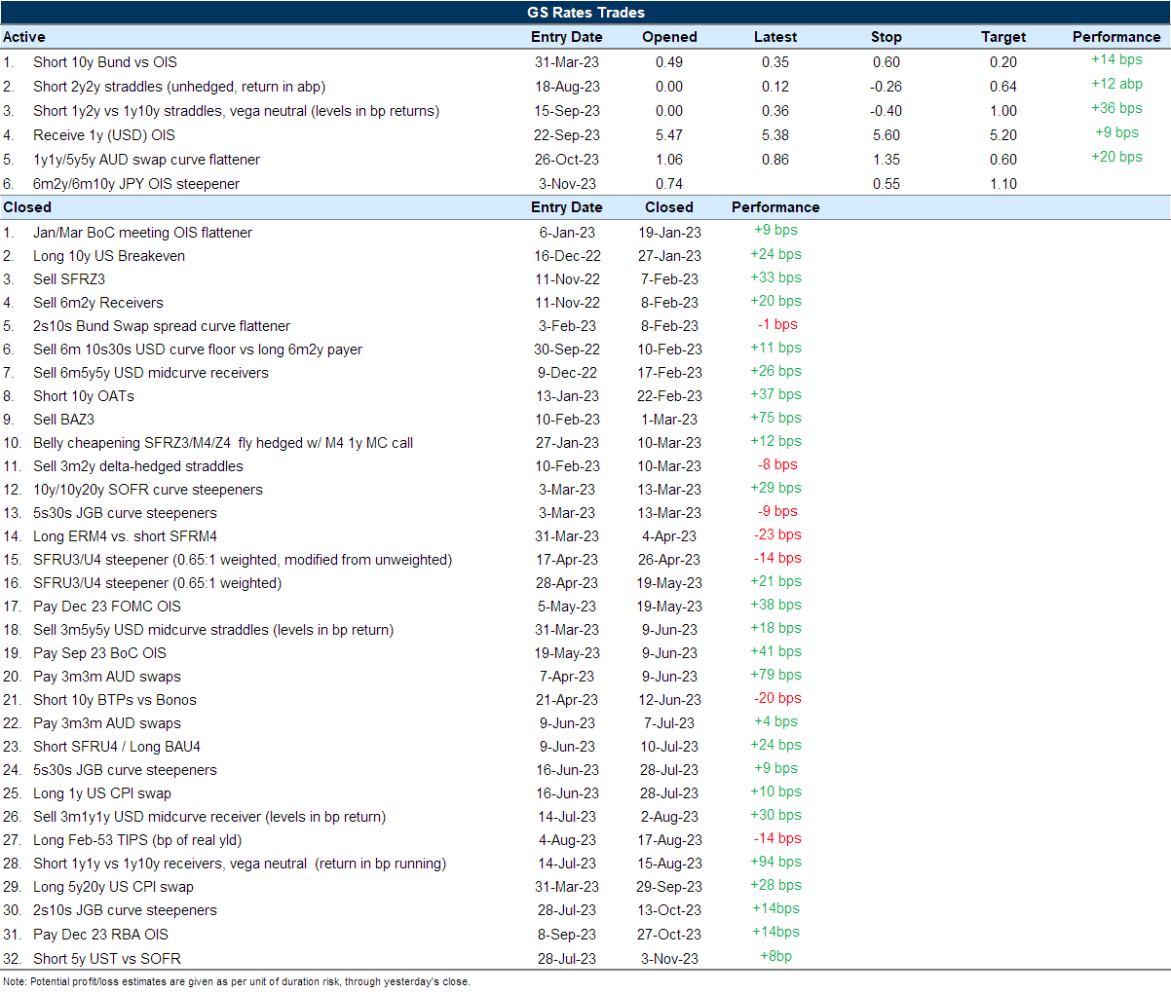Click the "+36 bps" performance value
This screenshot has height=994, width=1171.
(1116, 108)
